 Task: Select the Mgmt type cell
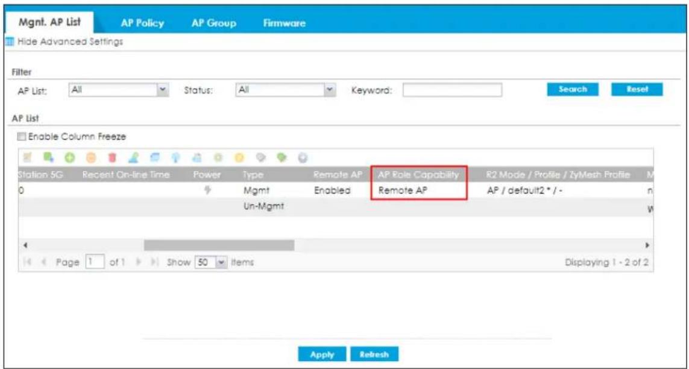click(x=256, y=191)
